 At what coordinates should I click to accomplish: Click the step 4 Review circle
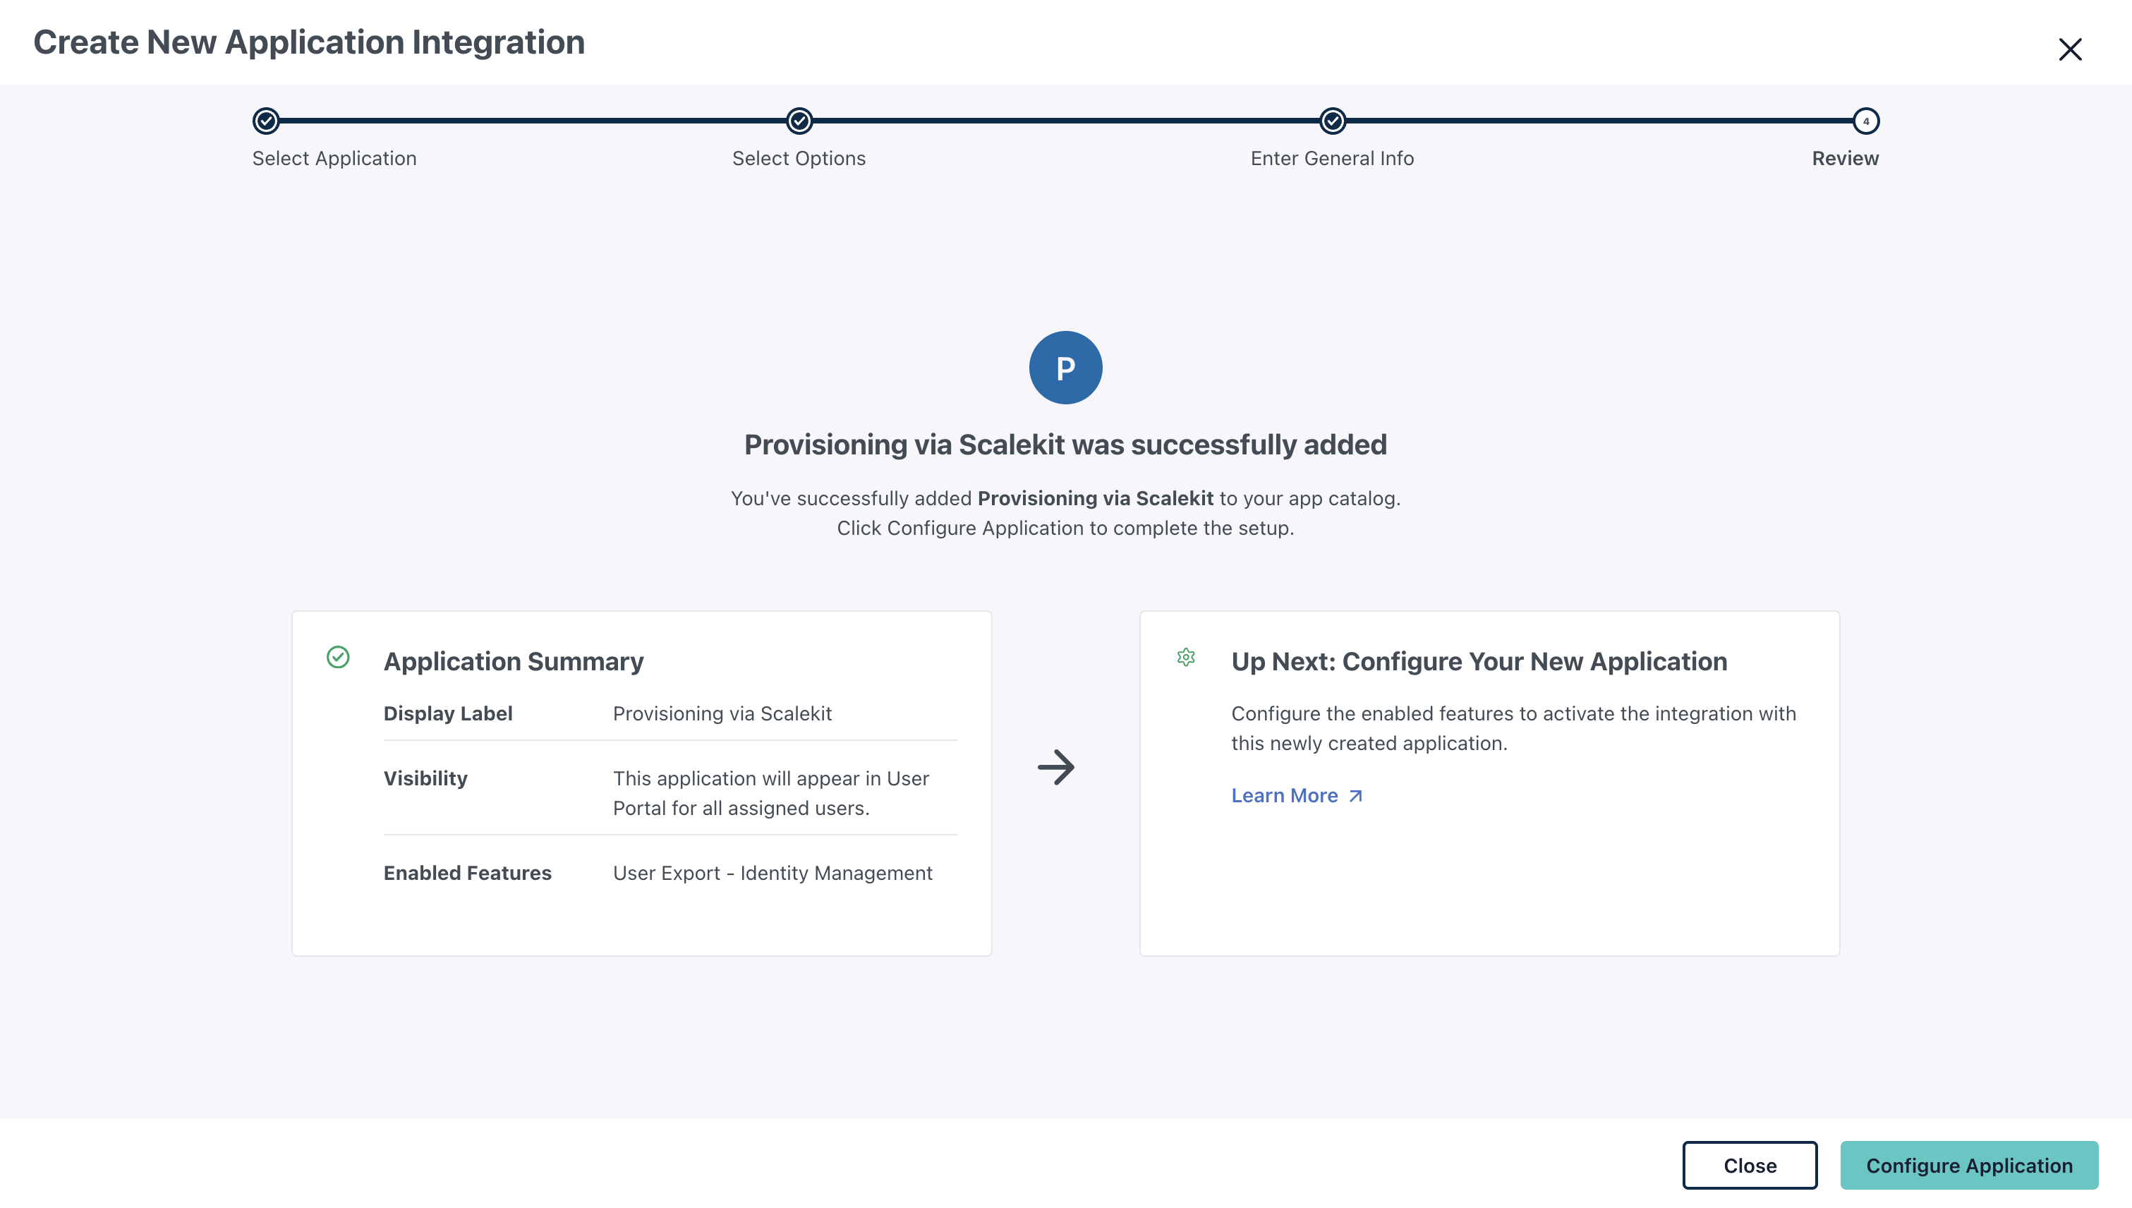click(1866, 121)
